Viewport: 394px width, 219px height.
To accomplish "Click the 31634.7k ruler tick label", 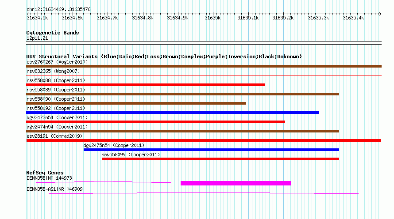I will pos(107,18).
